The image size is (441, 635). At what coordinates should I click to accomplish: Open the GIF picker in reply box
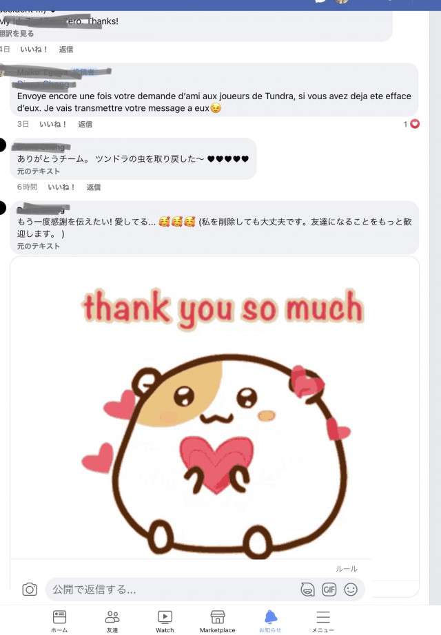tap(329, 590)
